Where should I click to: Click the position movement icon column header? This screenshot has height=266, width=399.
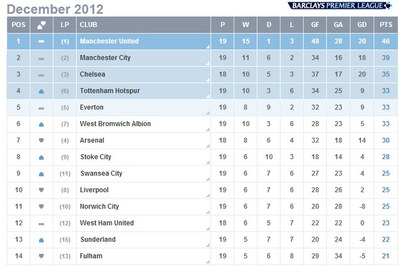tap(41, 25)
